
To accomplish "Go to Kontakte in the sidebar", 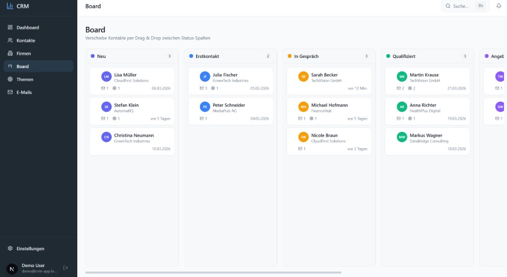I will (26, 41).
